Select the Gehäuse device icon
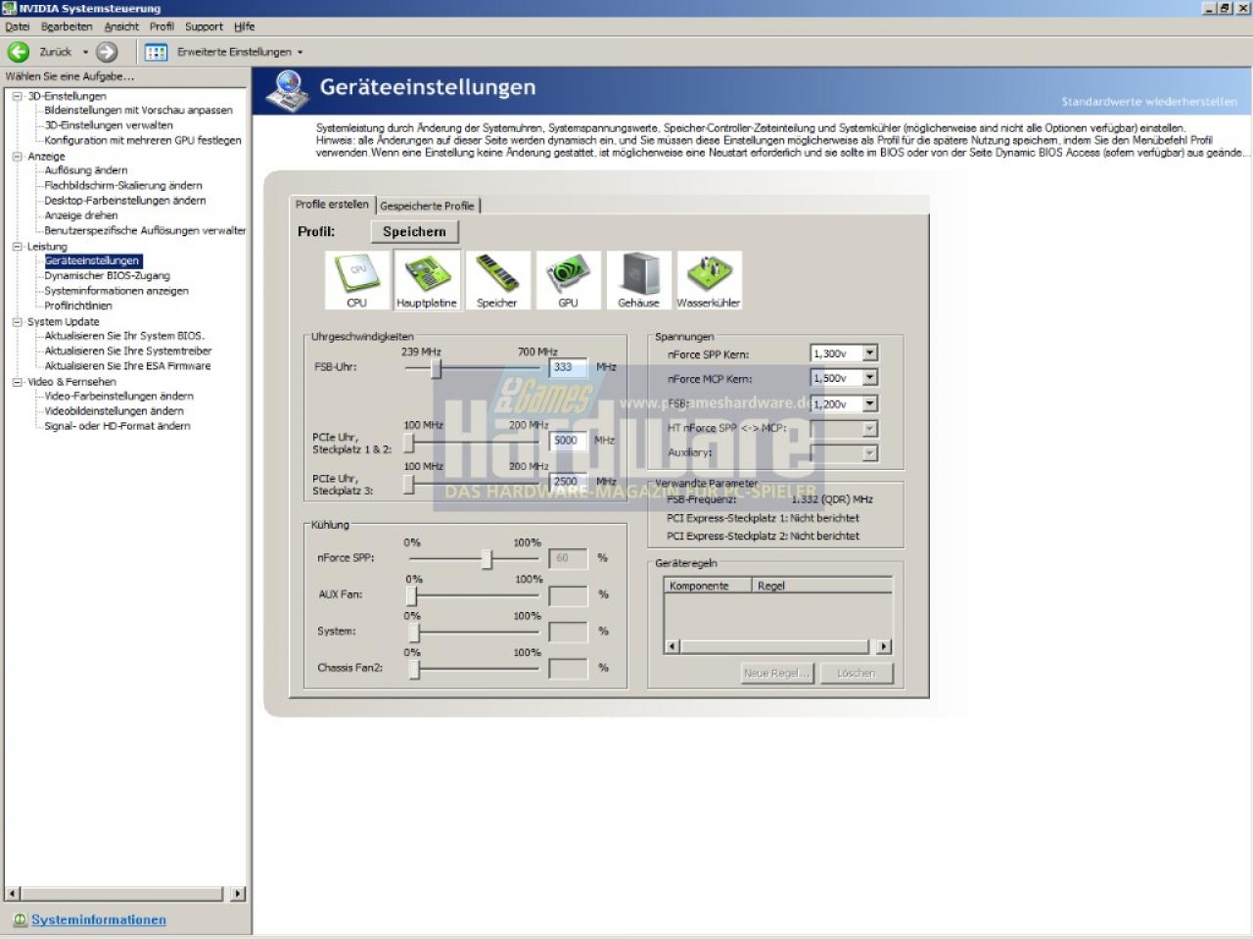Viewport: 1253px width, 940px height. coord(638,280)
